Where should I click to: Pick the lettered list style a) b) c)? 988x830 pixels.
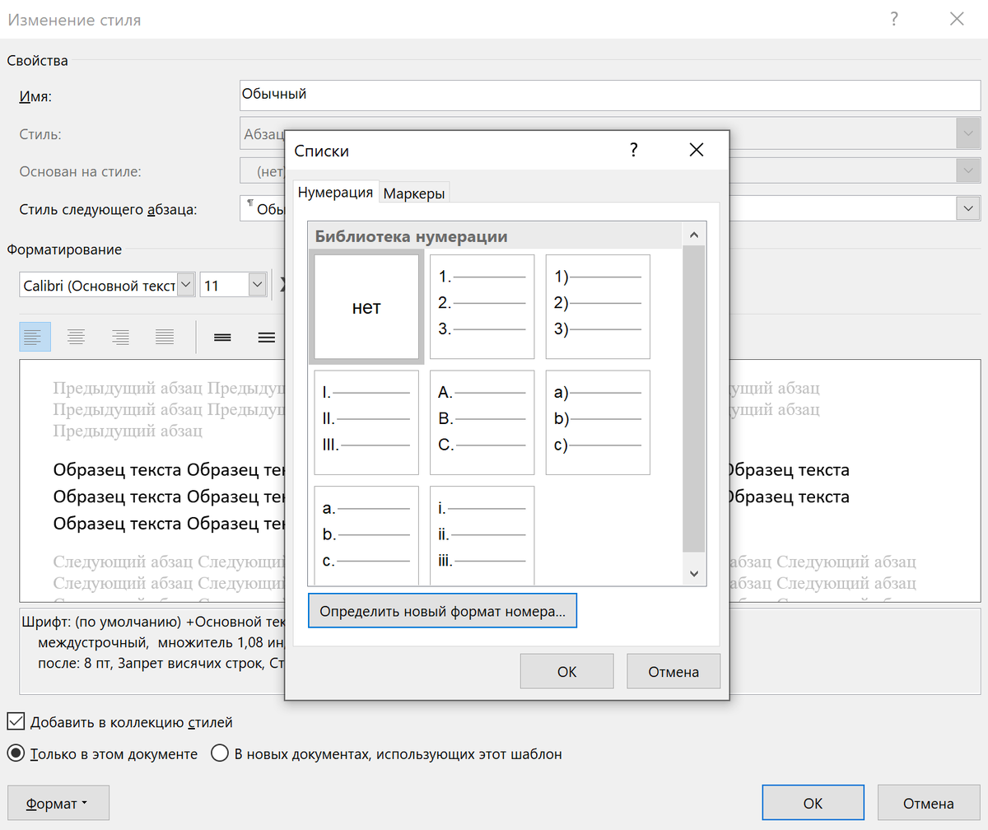point(597,422)
